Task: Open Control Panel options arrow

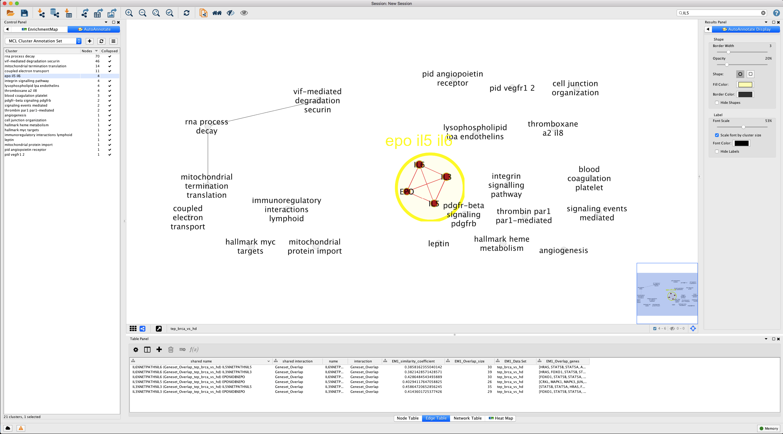Action: tap(106, 22)
